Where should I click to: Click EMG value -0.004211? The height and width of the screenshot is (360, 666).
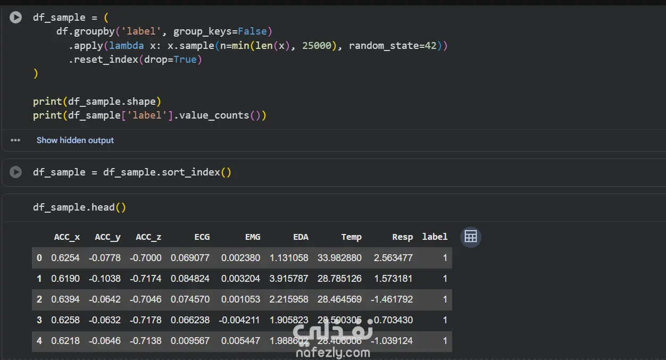point(239,320)
